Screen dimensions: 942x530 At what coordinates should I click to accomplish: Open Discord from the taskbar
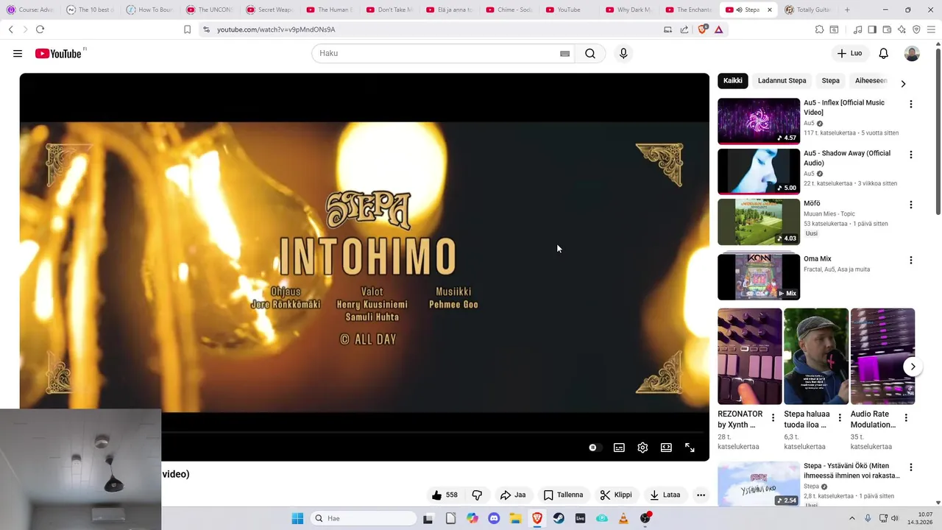click(x=494, y=518)
